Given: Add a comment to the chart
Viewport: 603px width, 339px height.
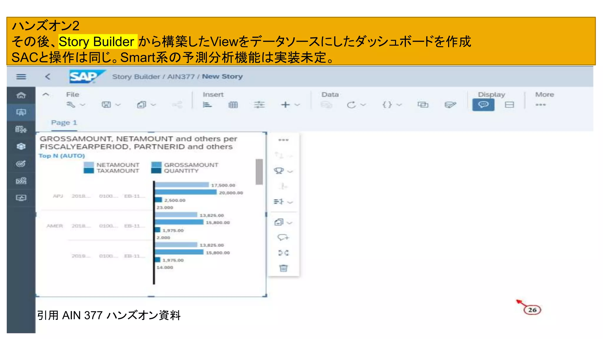Looking at the screenshot, I should click(283, 237).
